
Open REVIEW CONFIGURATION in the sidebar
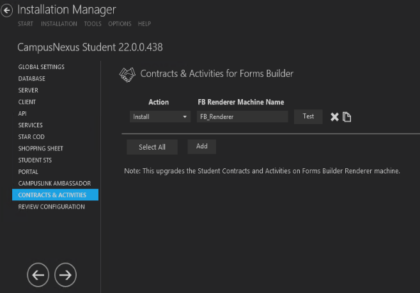[51, 207]
